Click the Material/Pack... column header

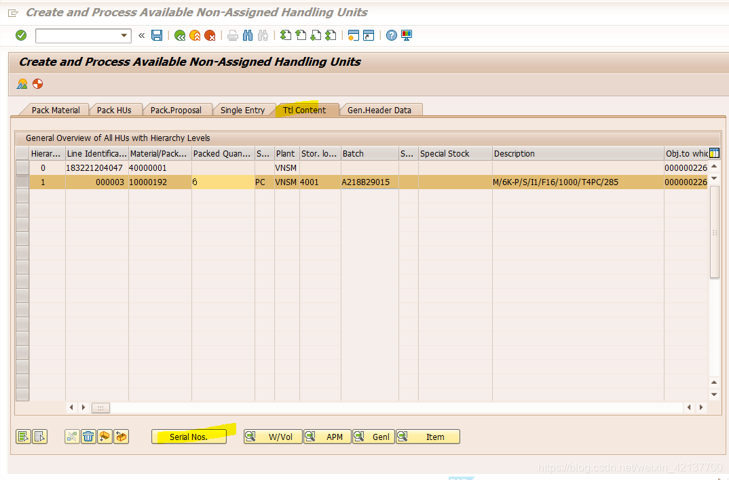pos(160,154)
